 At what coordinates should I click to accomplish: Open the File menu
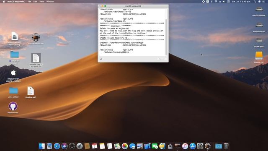29,2
